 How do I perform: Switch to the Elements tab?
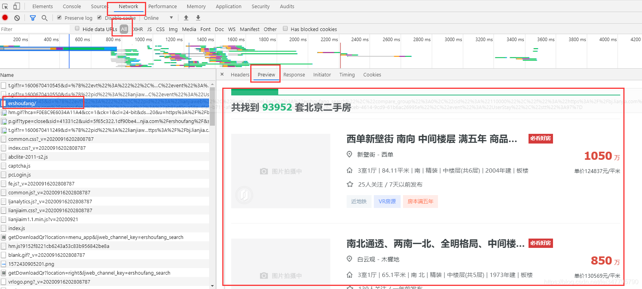click(x=43, y=6)
